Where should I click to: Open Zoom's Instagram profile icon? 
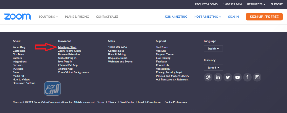pos(257,77)
